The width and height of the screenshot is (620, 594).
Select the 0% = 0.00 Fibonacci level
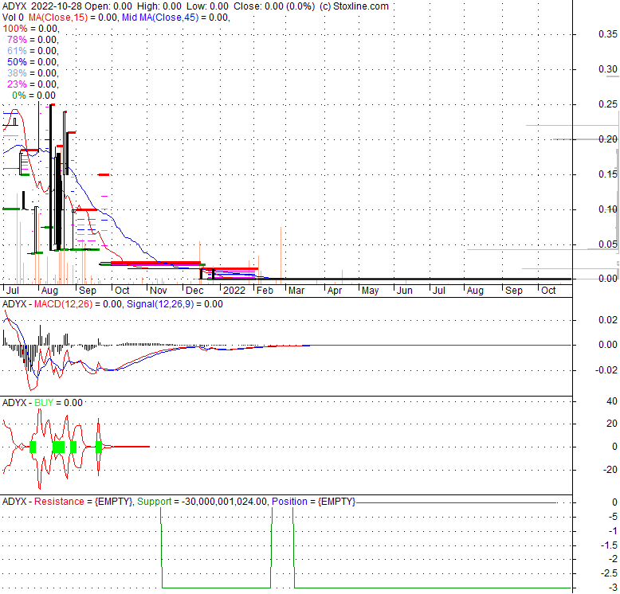point(34,96)
